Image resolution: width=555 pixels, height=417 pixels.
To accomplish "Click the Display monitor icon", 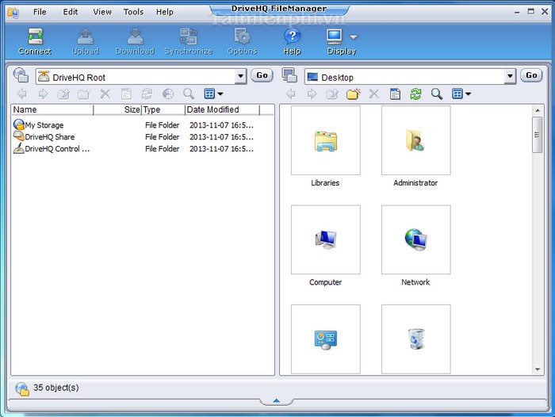I will pos(335,36).
